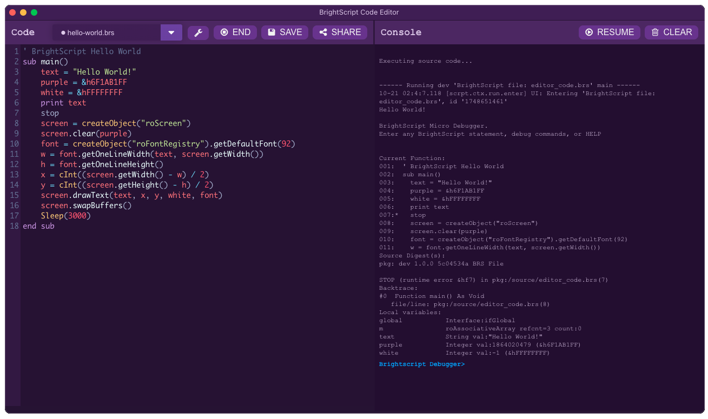
Task: Click the getDefaultFont(92) code line
Action: pos(168,144)
